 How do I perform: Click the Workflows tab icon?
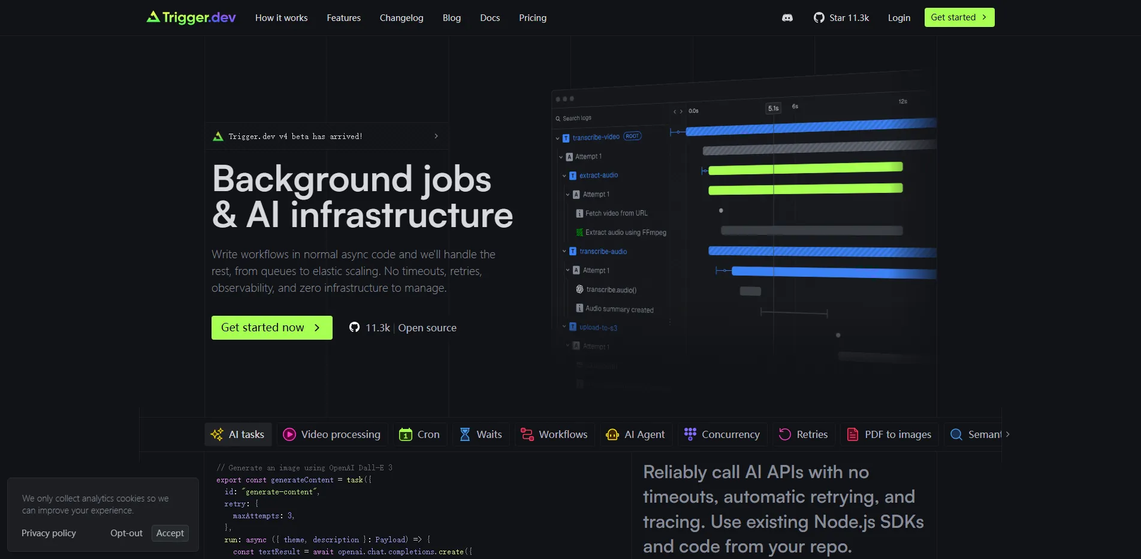point(527,434)
